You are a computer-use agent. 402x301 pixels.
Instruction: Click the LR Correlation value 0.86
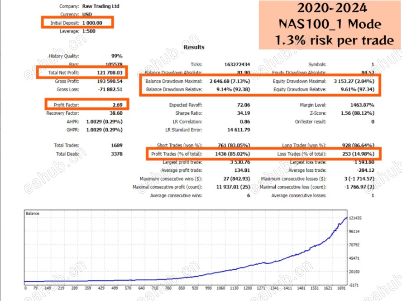point(245,121)
